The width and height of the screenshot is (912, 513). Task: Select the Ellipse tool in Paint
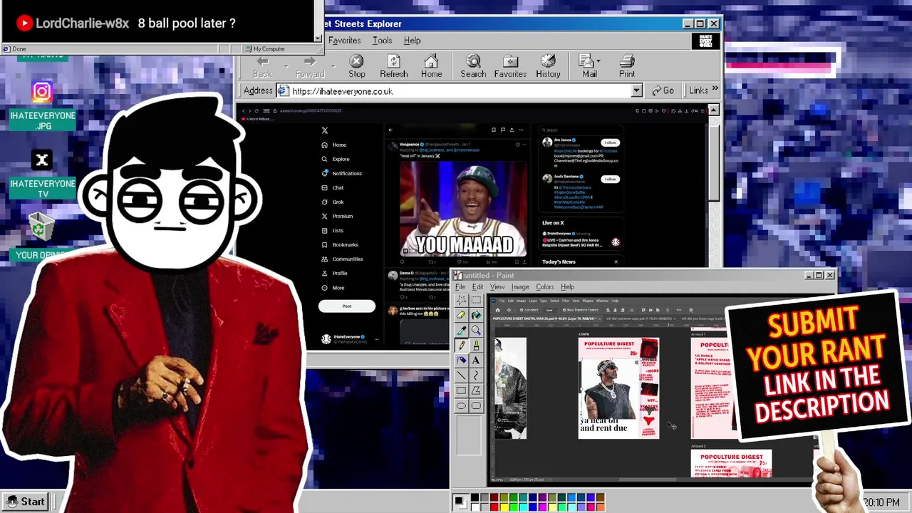pos(461,405)
